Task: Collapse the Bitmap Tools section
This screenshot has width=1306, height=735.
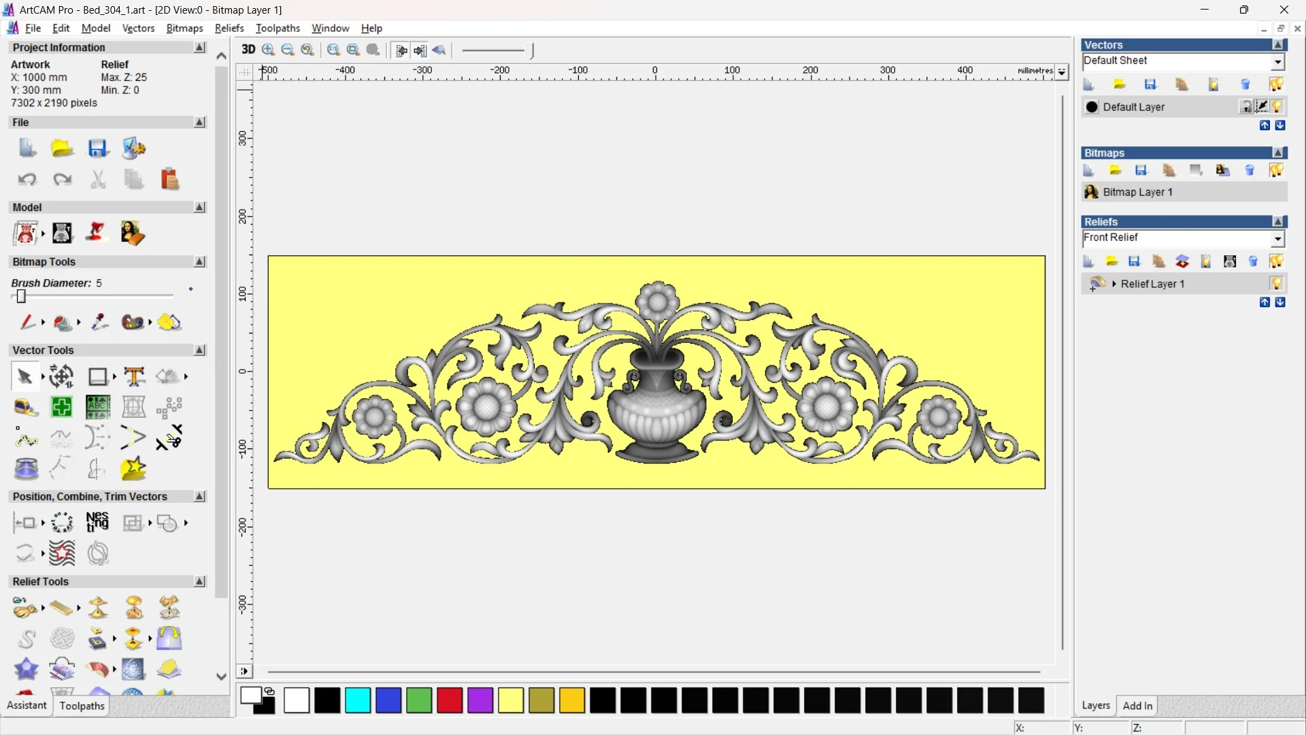Action: 199,262
